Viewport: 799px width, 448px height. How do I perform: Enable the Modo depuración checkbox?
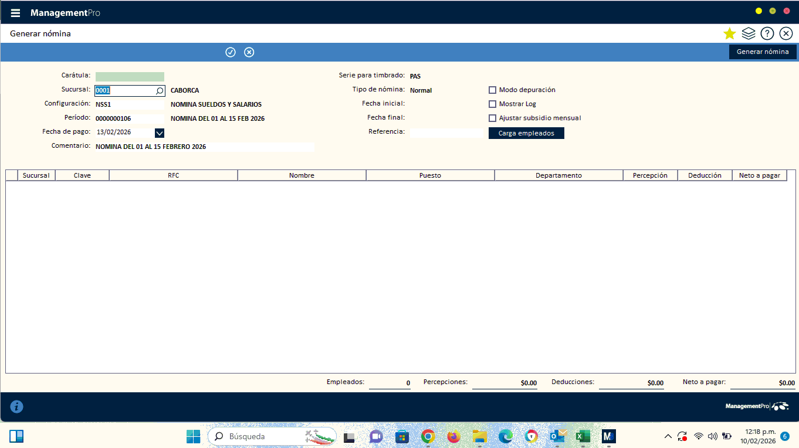(x=493, y=90)
